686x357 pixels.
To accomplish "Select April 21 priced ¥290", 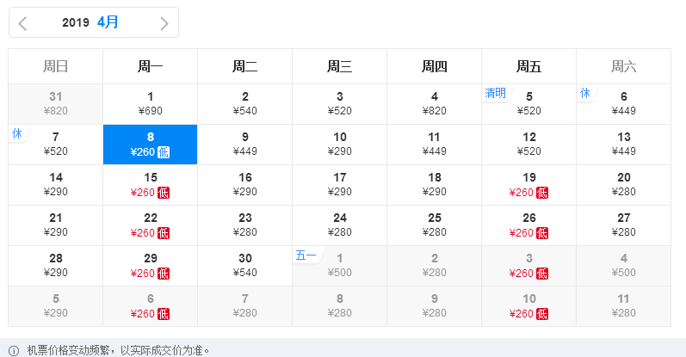I will click(56, 225).
